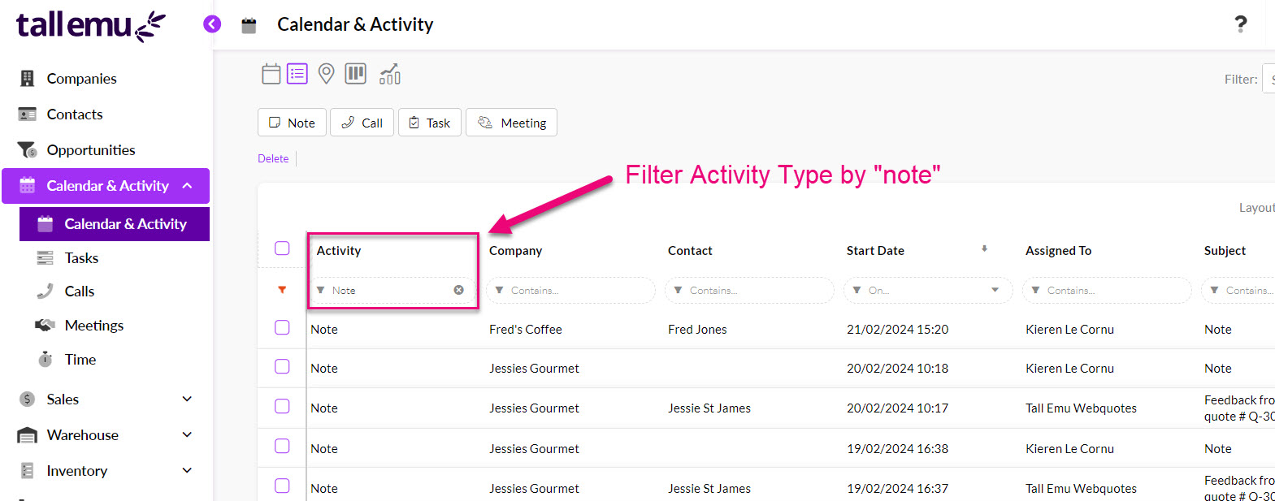Check the row dated 19/02/2024 16:38

point(282,446)
